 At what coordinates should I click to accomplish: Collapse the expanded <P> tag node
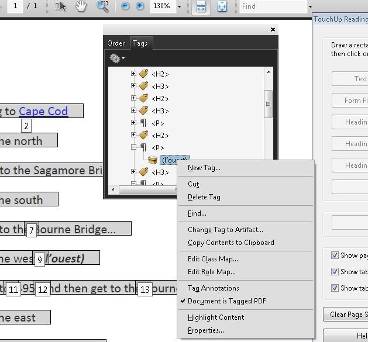133,148
